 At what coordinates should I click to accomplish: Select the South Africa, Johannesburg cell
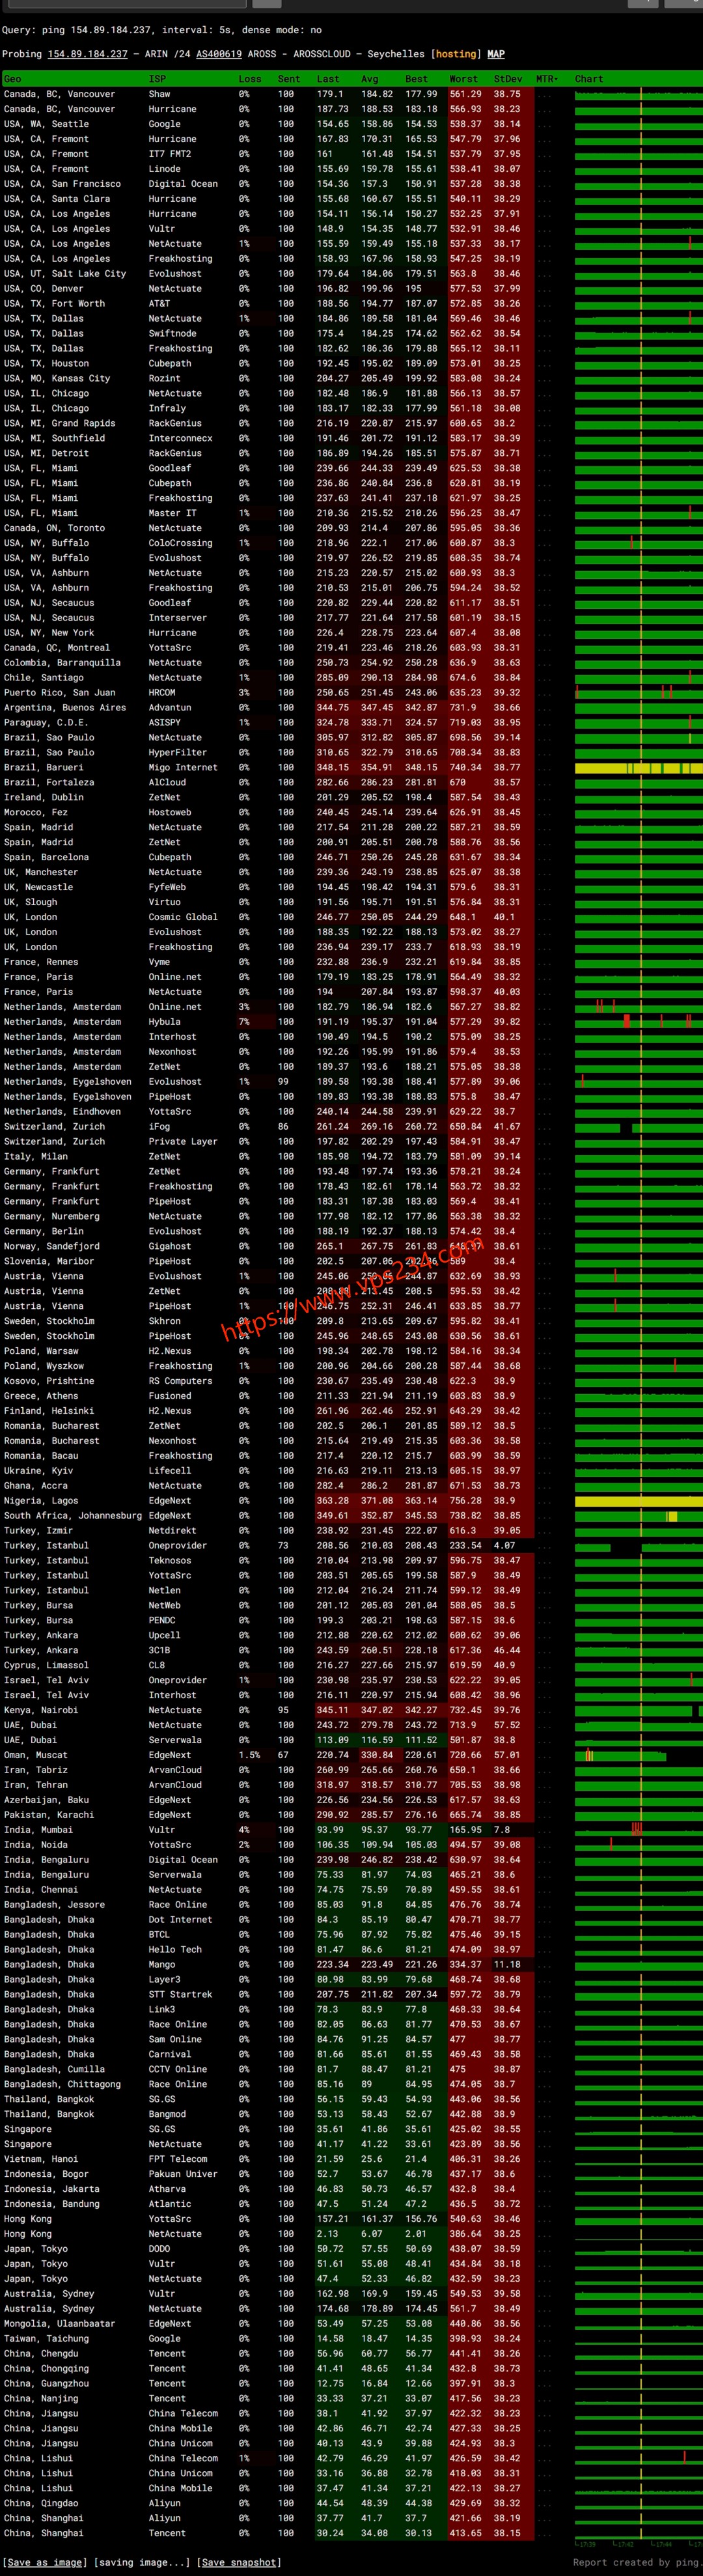(x=73, y=1515)
